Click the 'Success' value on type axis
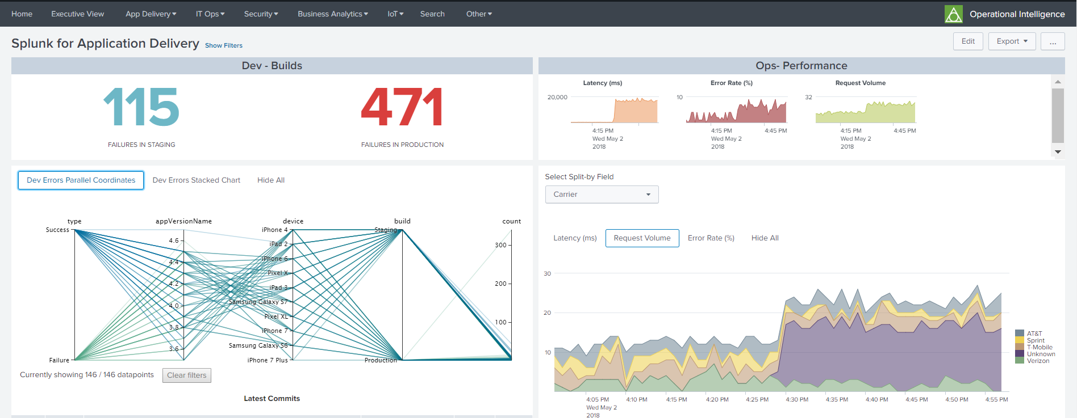Viewport: 1077px width, 418px height. 57,230
